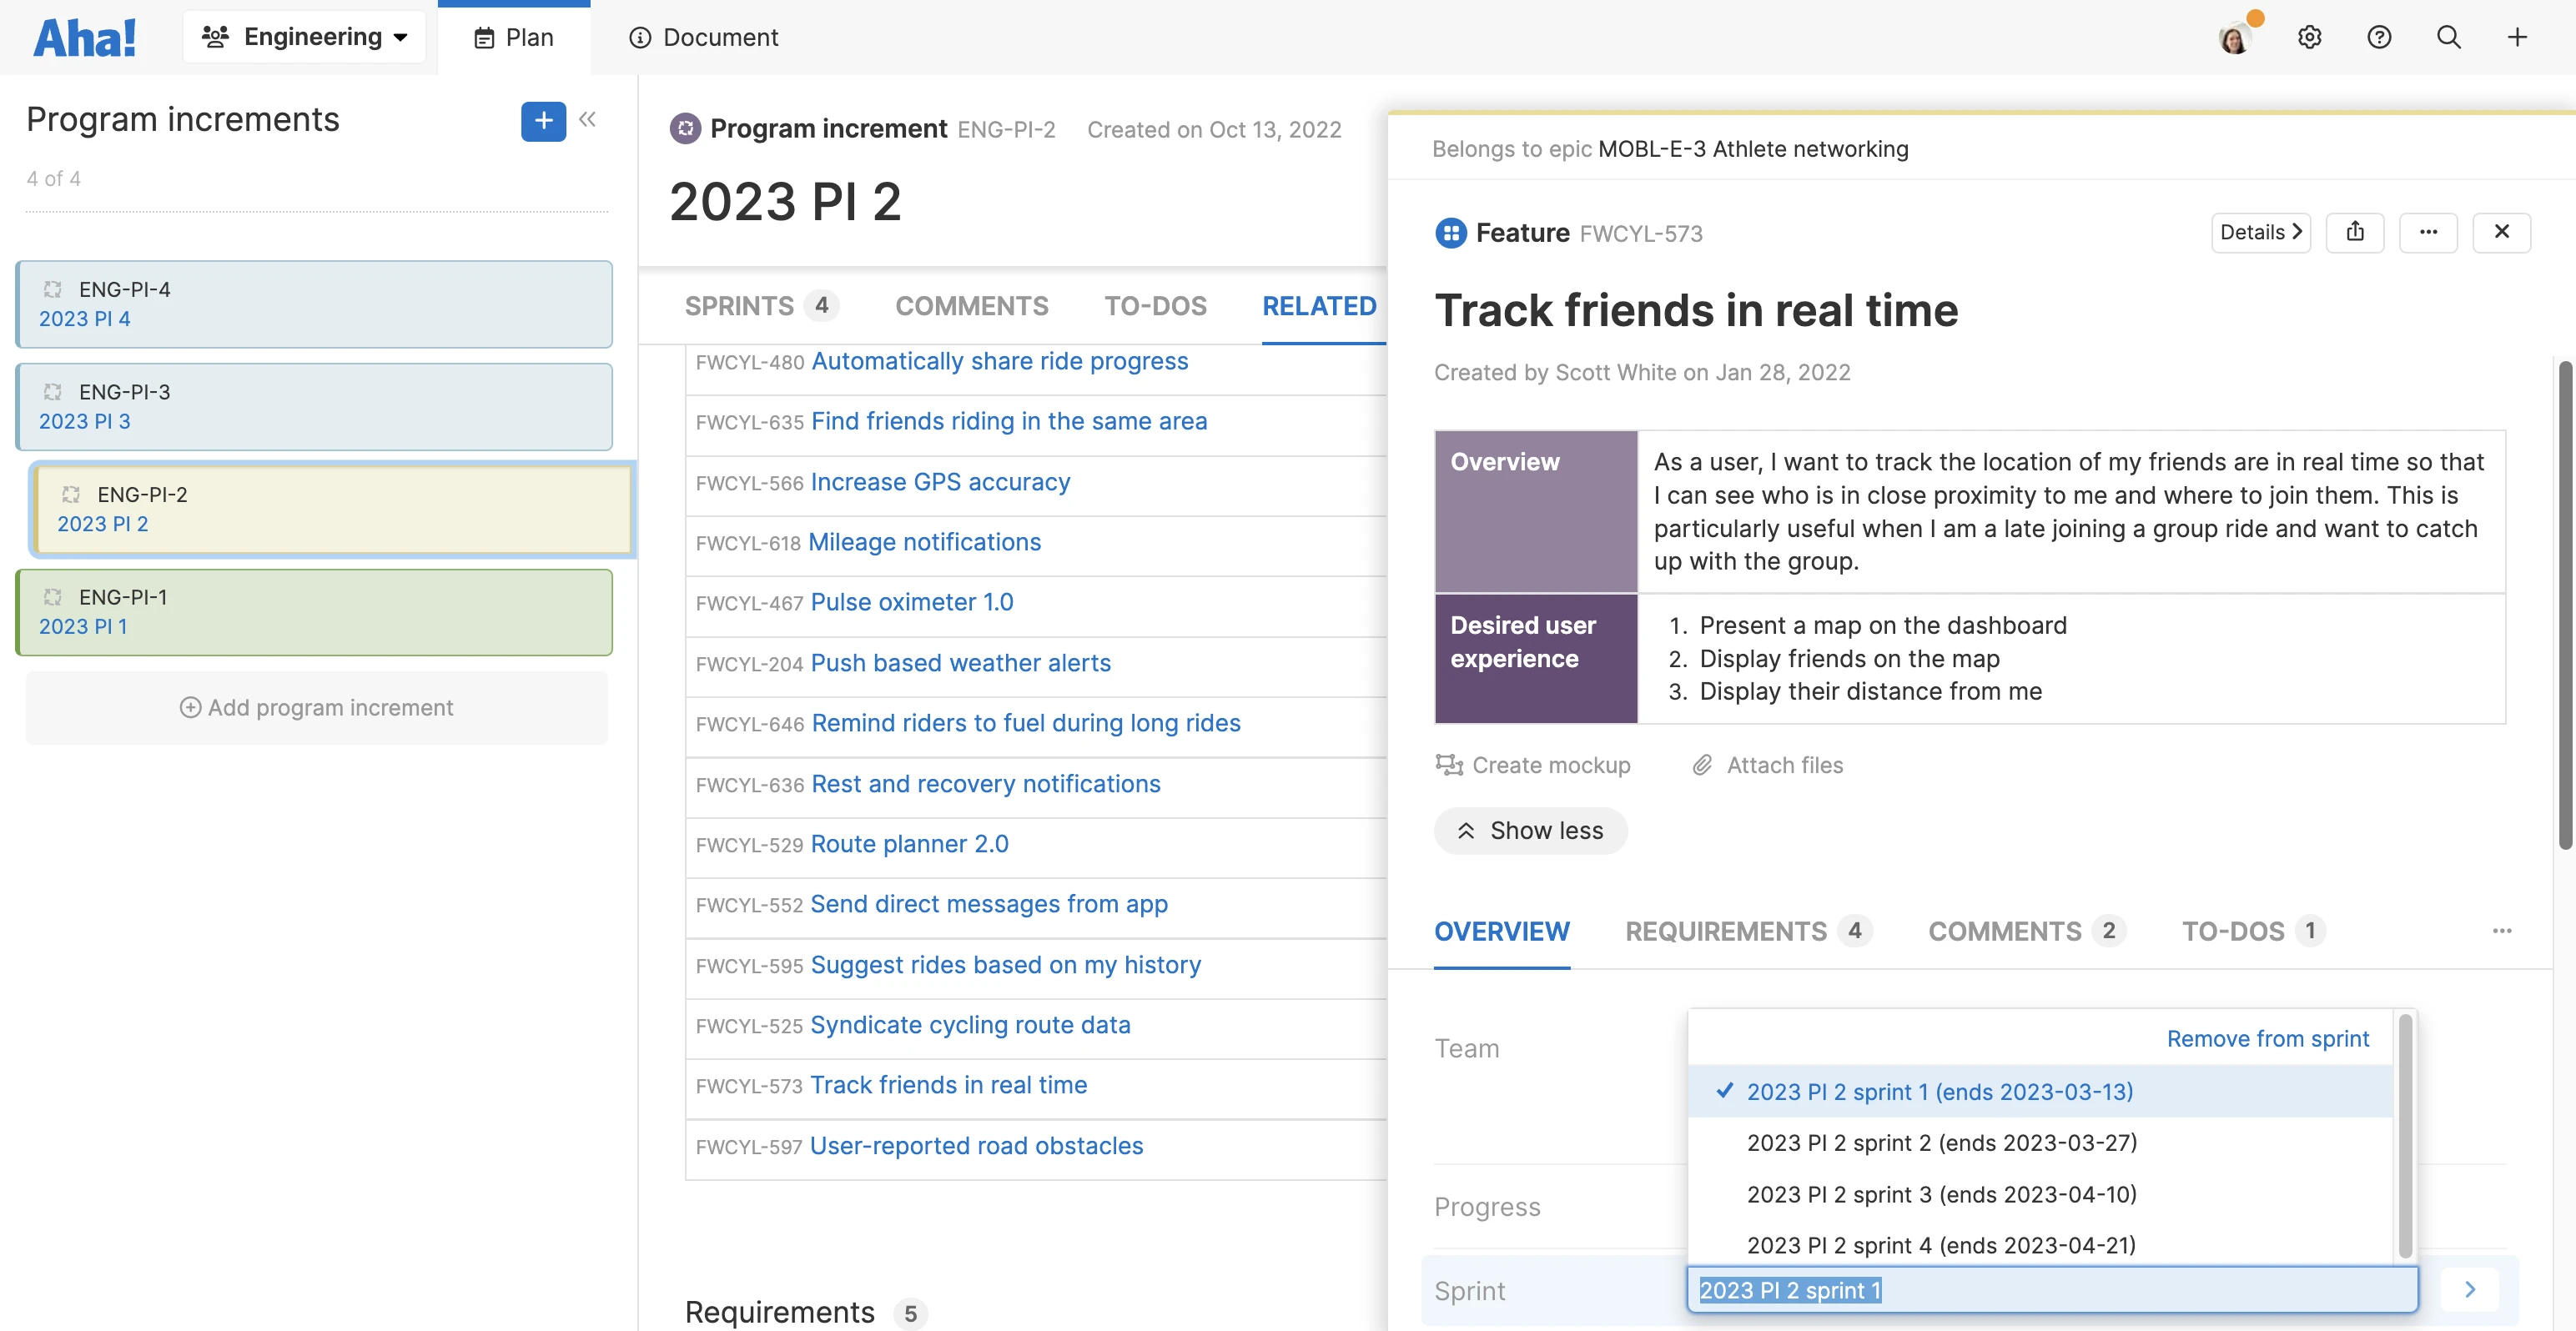Click the Add program increment button
The height and width of the screenshot is (1331, 2576).
(x=316, y=707)
